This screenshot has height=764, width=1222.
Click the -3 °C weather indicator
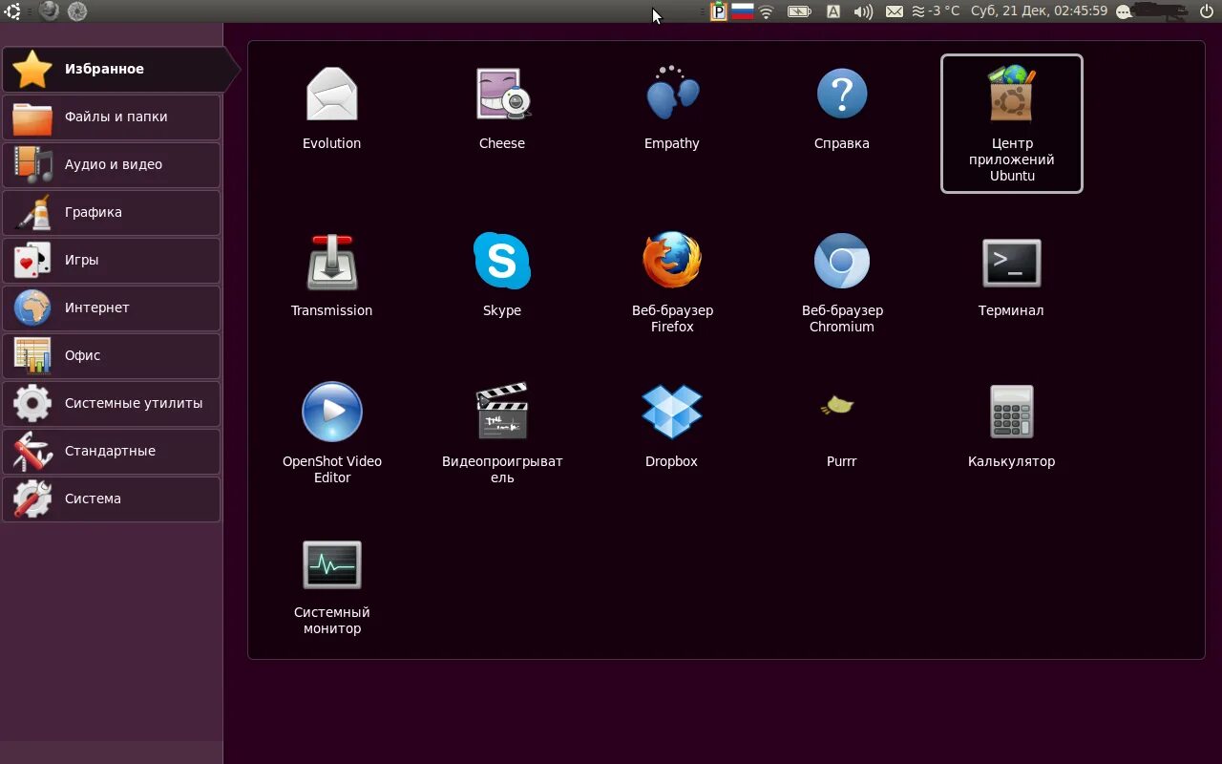(x=936, y=11)
